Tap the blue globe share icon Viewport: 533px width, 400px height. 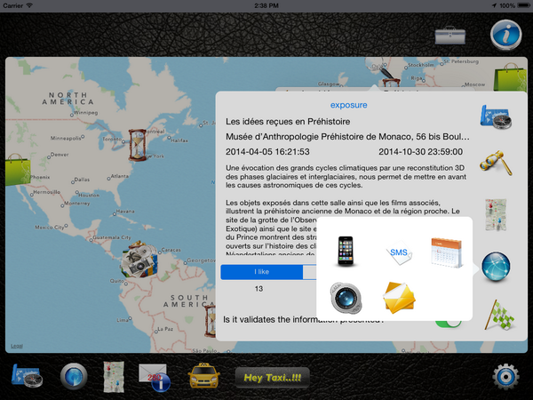tap(496, 267)
